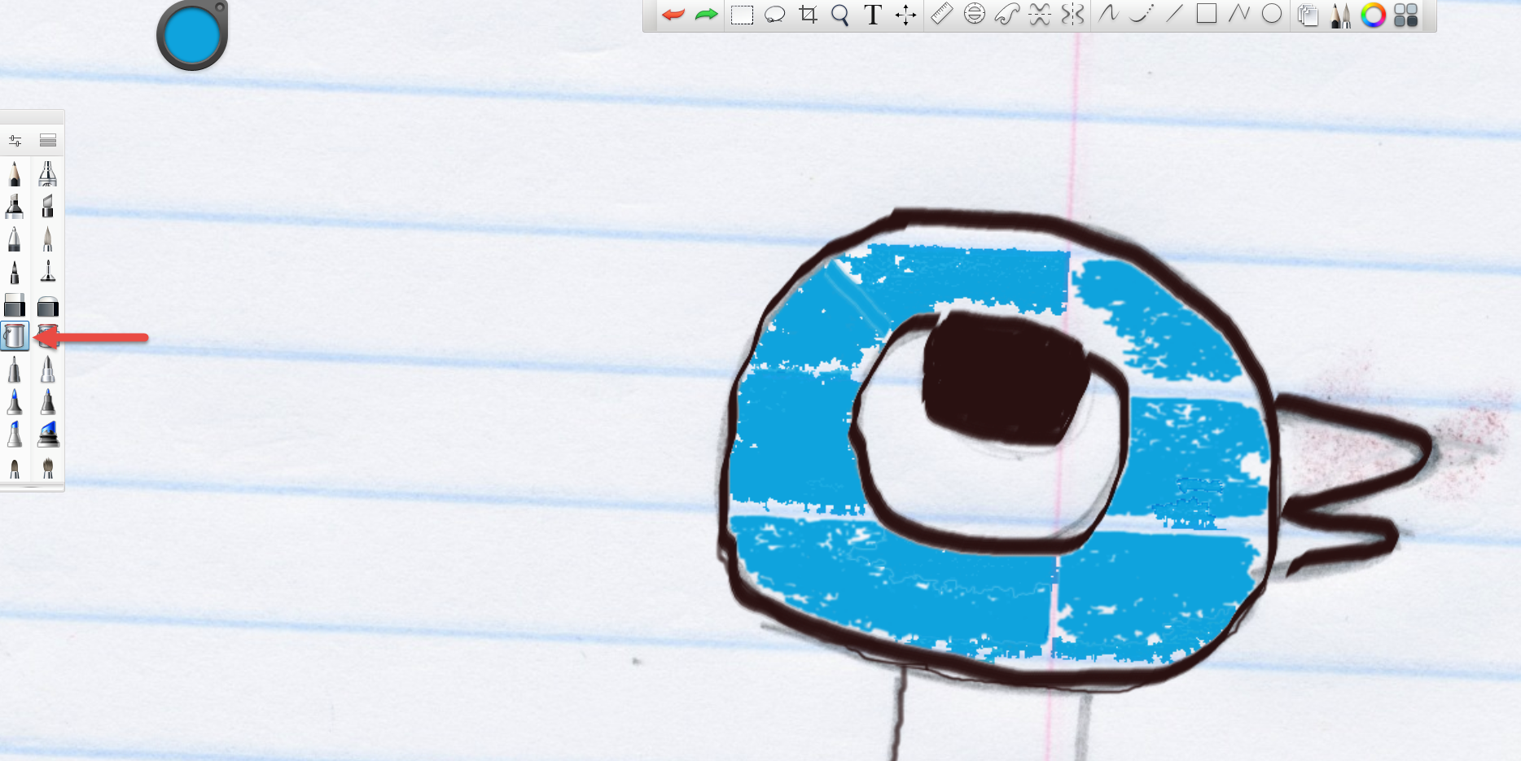Toggle the Ellipse guide

[x=975, y=15]
